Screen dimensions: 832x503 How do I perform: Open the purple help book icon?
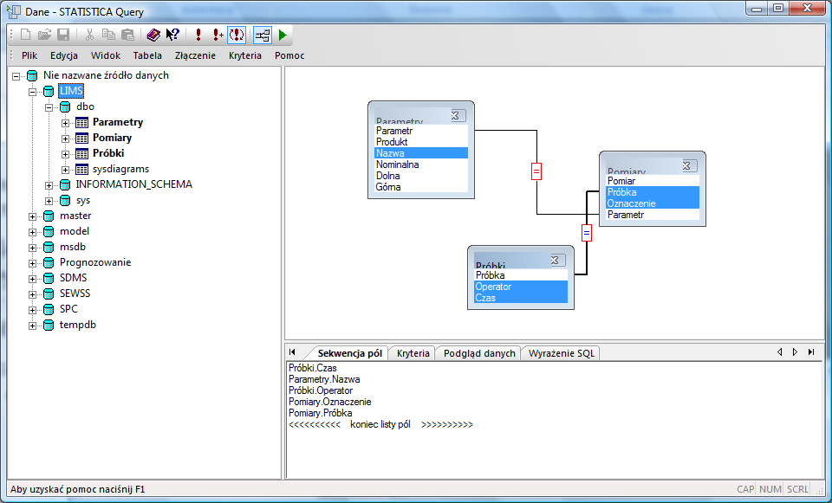point(153,35)
